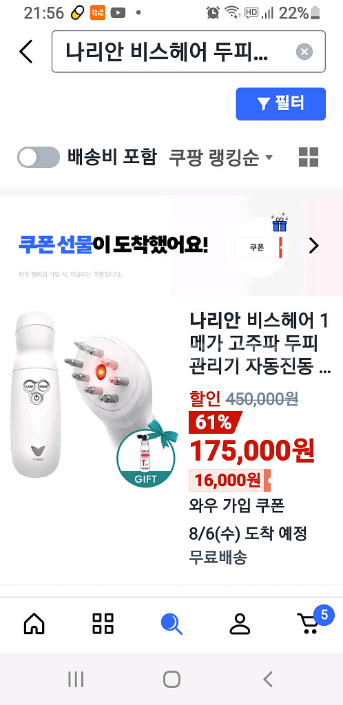Tap the back arrow beside search field
Screen dimensions: 343x705
pos(26,52)
